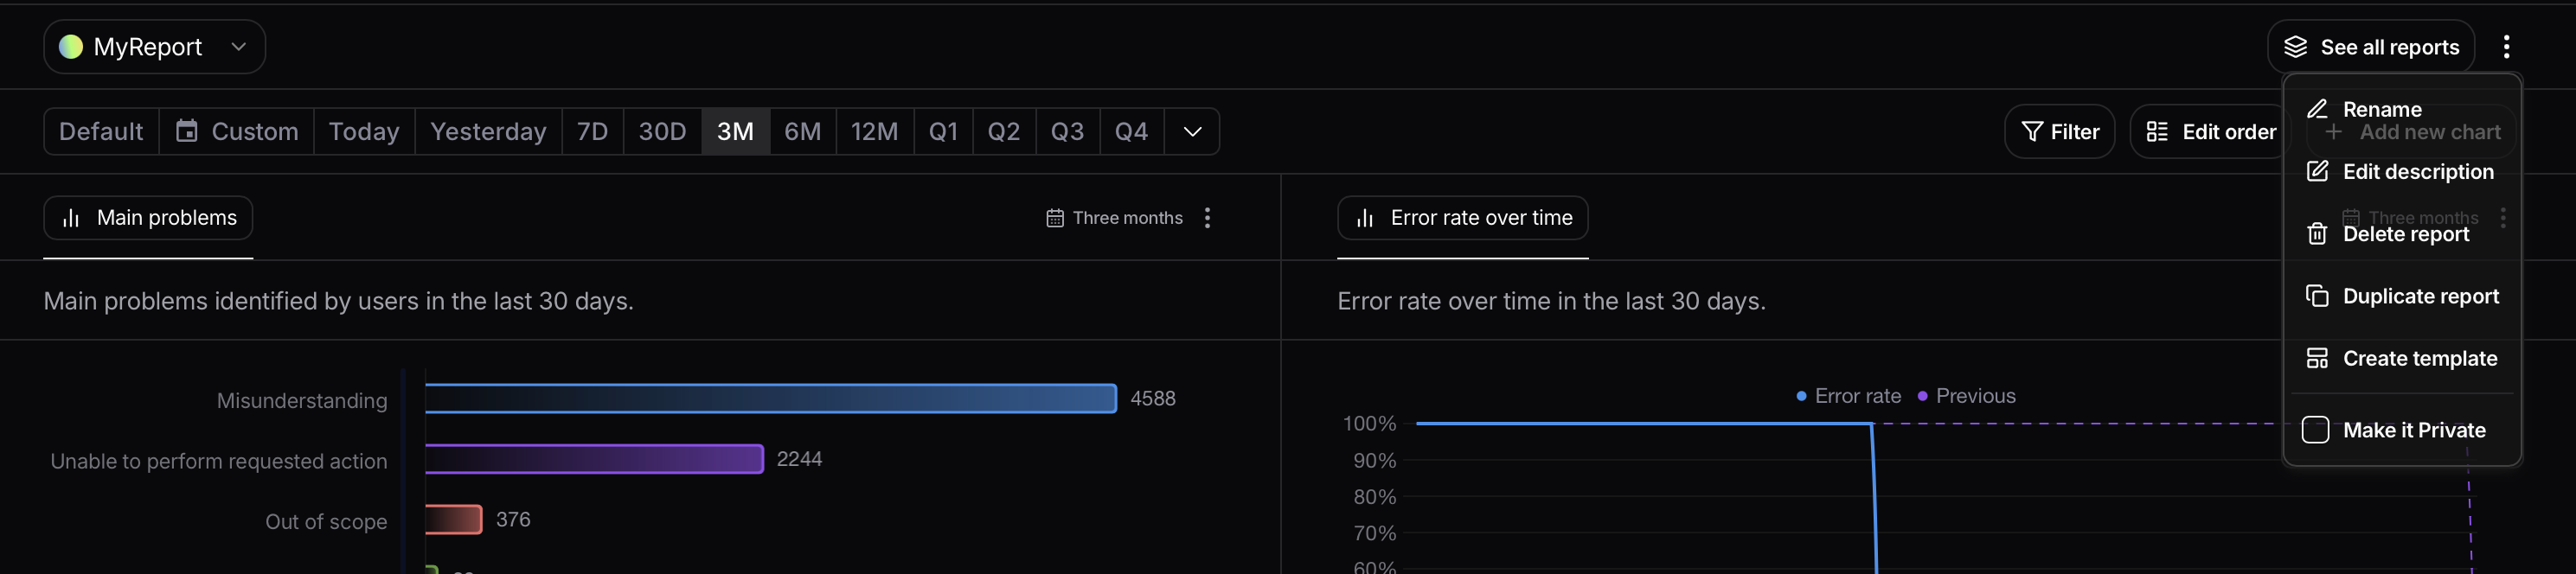The height and width of the screenshot is (574, 2576).
Task: Click the Make it Private label
Action: [2414, 430]
